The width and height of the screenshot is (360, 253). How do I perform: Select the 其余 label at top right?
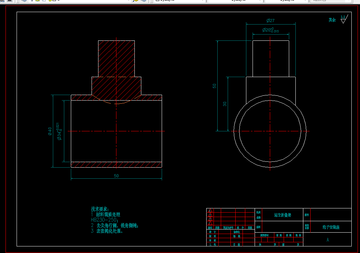coord(332,20)
